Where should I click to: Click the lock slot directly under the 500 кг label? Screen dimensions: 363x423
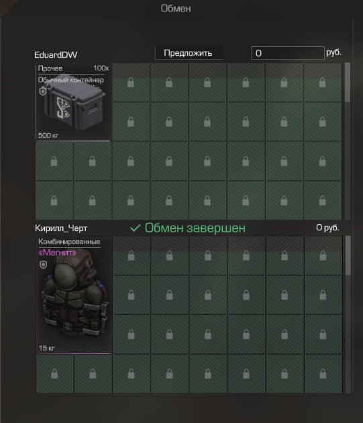coord(54,161)
